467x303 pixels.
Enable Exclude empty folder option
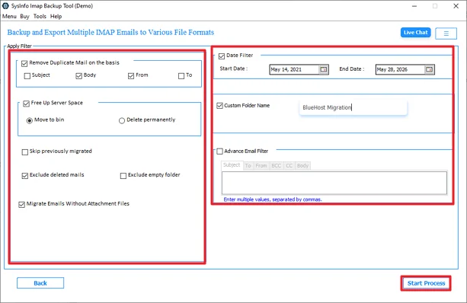[x=123, y=176]
